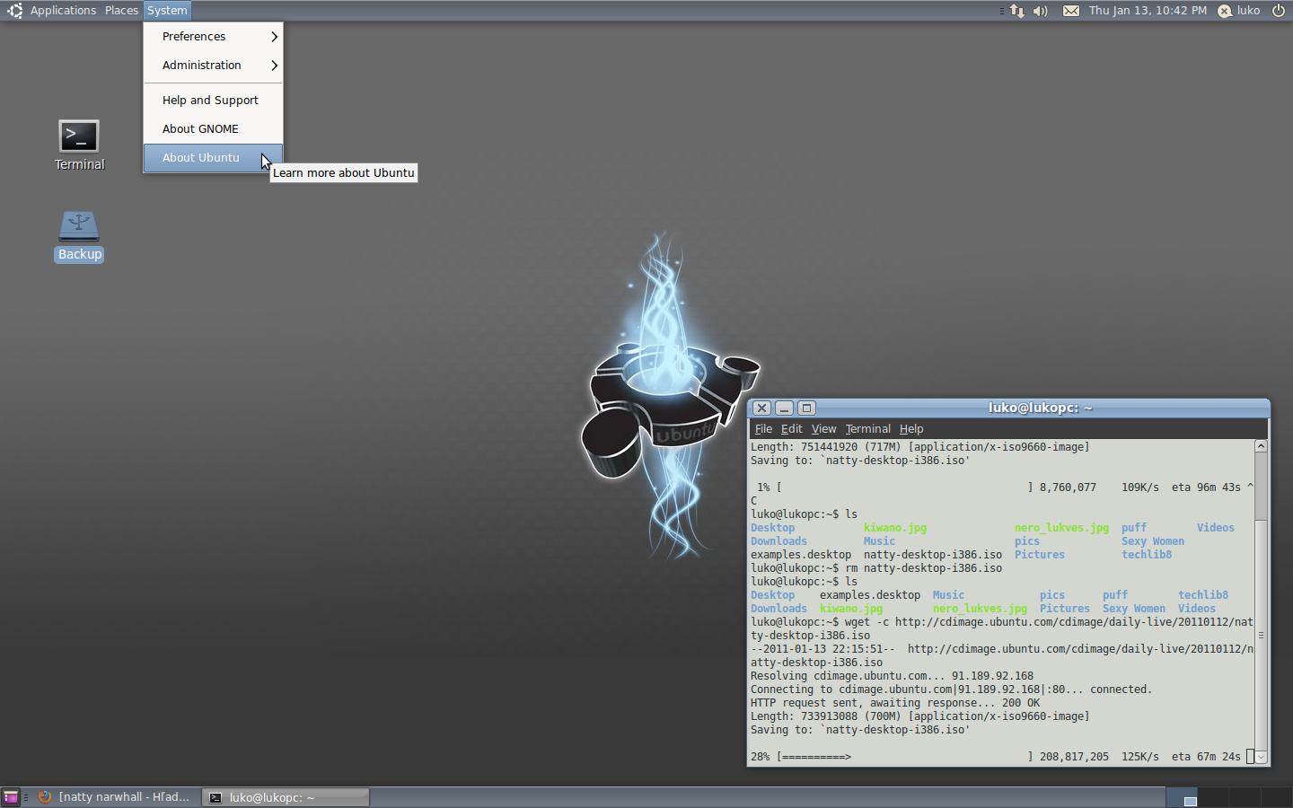Open the Applications menu
Image resolution: width=1293 pixels, height=808 pixels.
click(63, 11)
